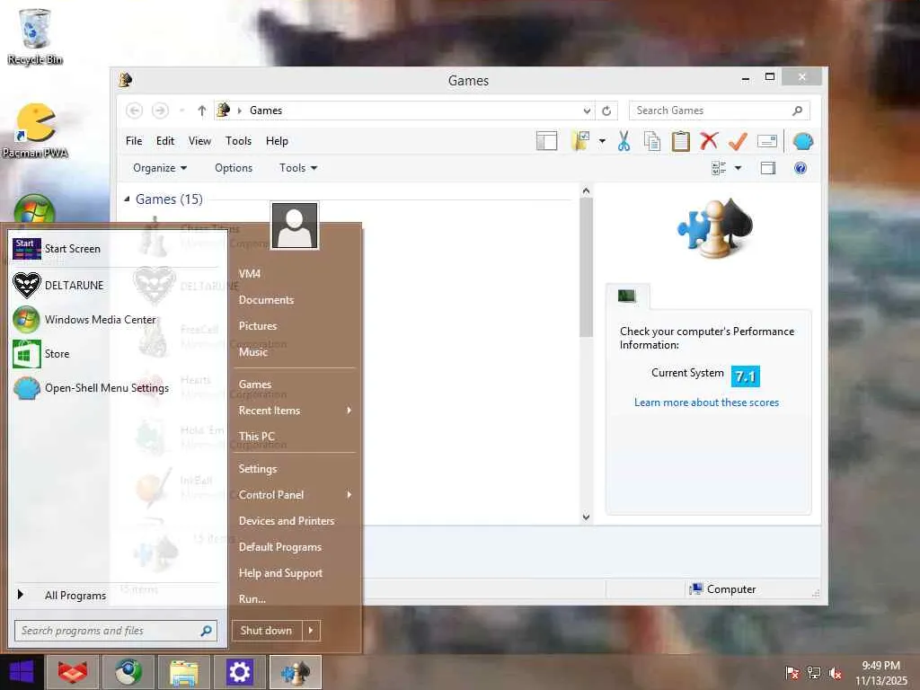Click the Email toolbar icon
Screen dimensions: 920x690
pyautogui.click(x=767, y=141)
